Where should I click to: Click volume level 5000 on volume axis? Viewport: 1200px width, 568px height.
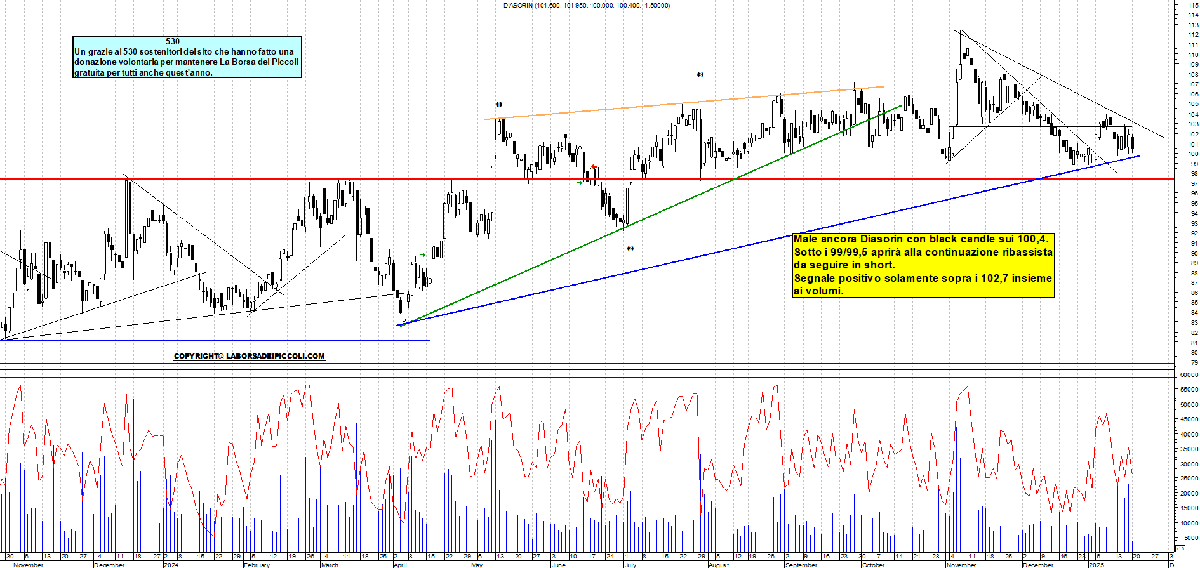(x=1191, y=538)
